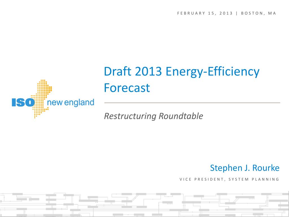Viewport: 289px width, 217px height.
Task: Click the word 'Forecast' in the title
Action: pos(127,88)
